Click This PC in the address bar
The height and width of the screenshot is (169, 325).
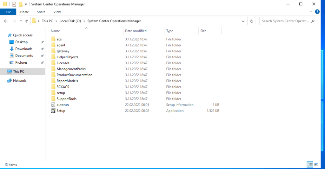click(x=47, y=21)
